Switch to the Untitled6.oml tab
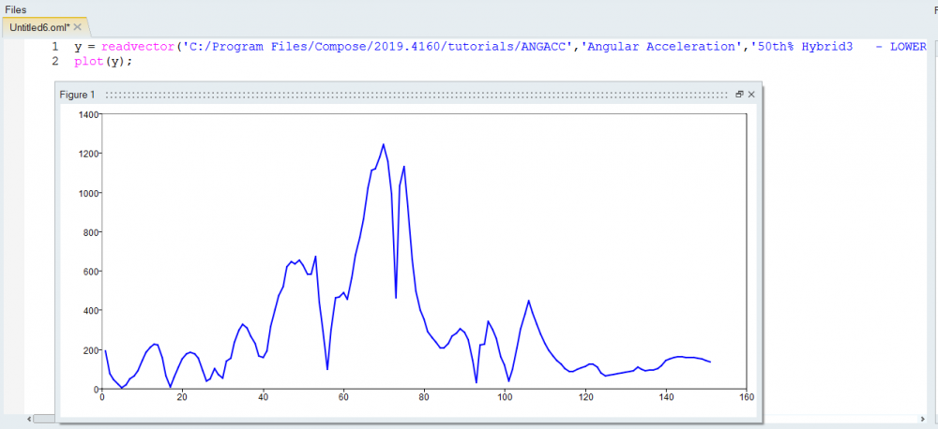The width and height of the screenshot is (938, 429). click(39, 27)
